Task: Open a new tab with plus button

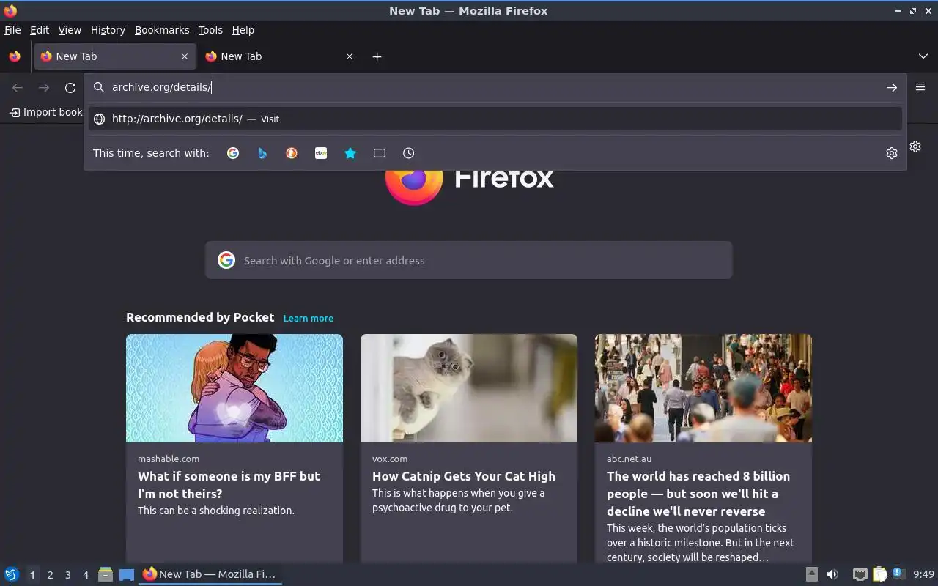Action: tap(377, 56)
